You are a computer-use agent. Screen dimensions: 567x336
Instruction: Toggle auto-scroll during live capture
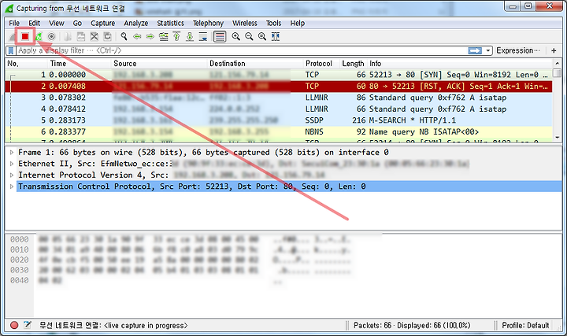point(203,36)
